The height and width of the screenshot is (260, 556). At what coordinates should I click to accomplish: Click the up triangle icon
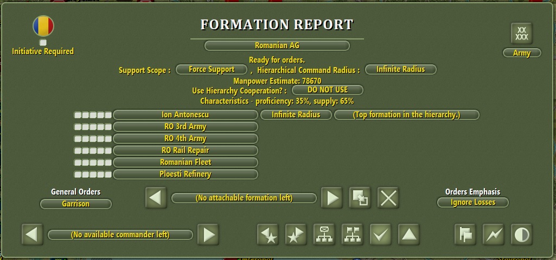(409, 235)
